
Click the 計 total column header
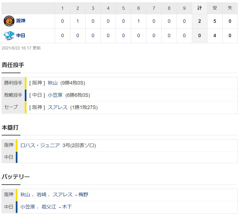[x=199, y=8]
